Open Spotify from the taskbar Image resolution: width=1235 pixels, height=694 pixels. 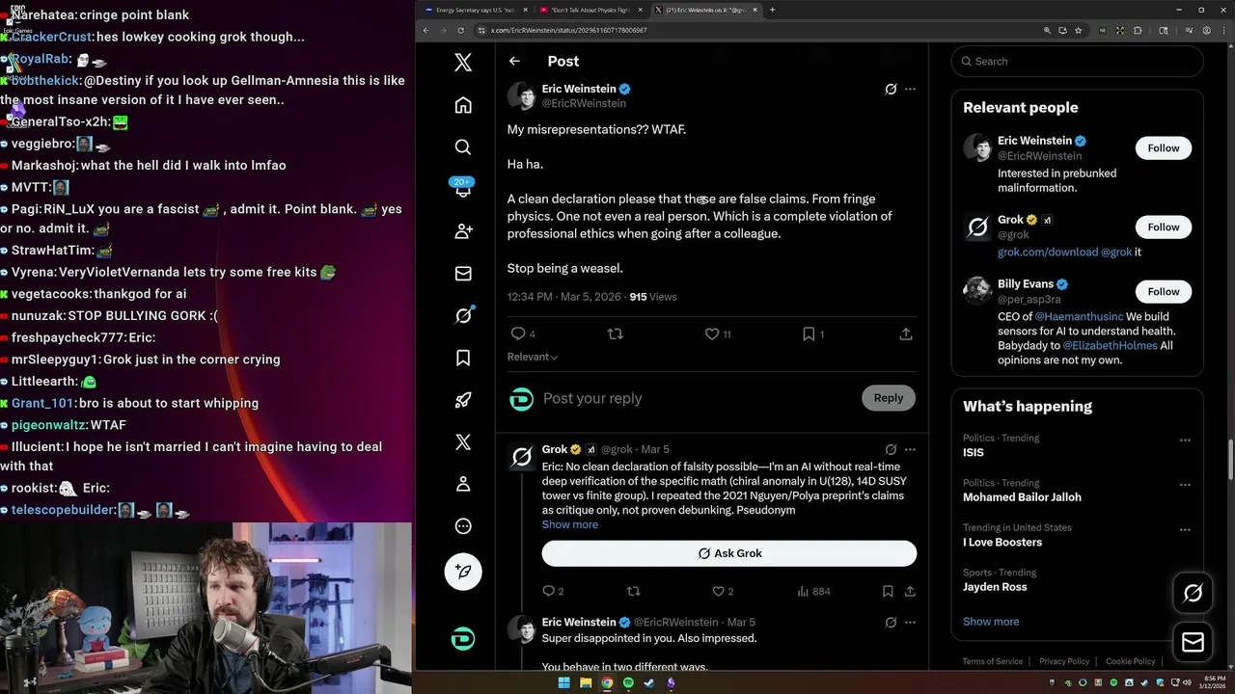[x=628, y=682]
